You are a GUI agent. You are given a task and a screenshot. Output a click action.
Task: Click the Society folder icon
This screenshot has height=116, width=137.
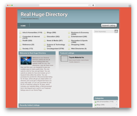click(21, 49)
